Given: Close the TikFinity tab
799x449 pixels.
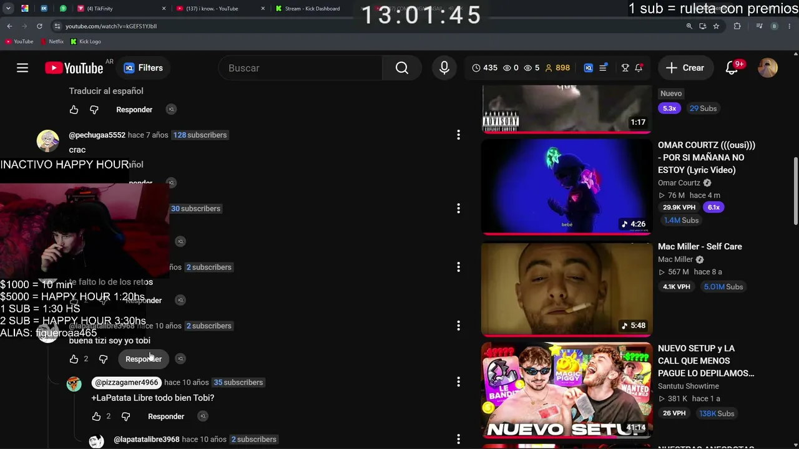Looking at the screenshot, I should [164, 9].
